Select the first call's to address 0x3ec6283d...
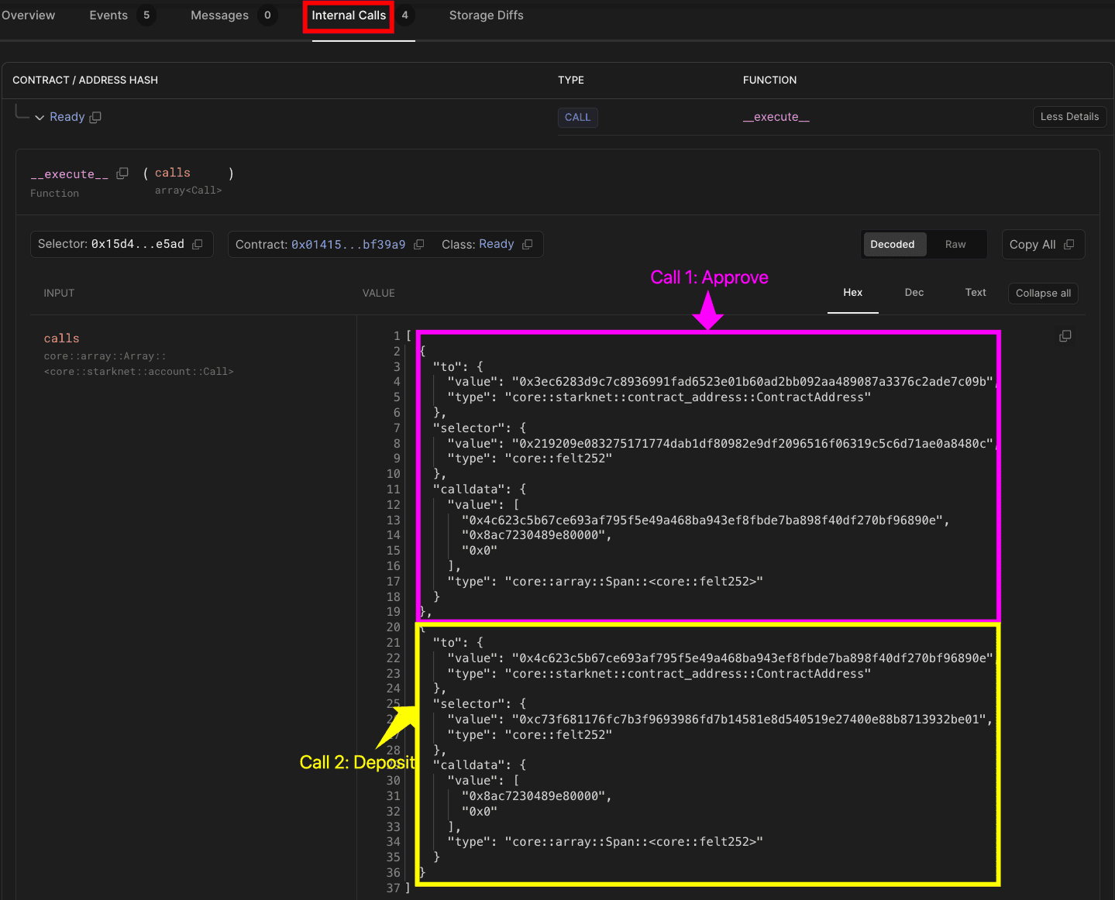Viewport: 1115px width, 900px height. (x=752, y=382)
